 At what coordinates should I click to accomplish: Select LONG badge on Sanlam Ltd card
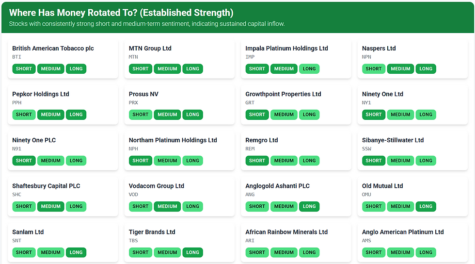tap(76, 252)
